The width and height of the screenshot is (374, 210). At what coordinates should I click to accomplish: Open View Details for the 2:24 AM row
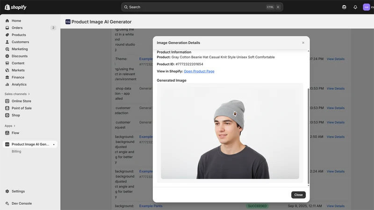tap(335, 171)
